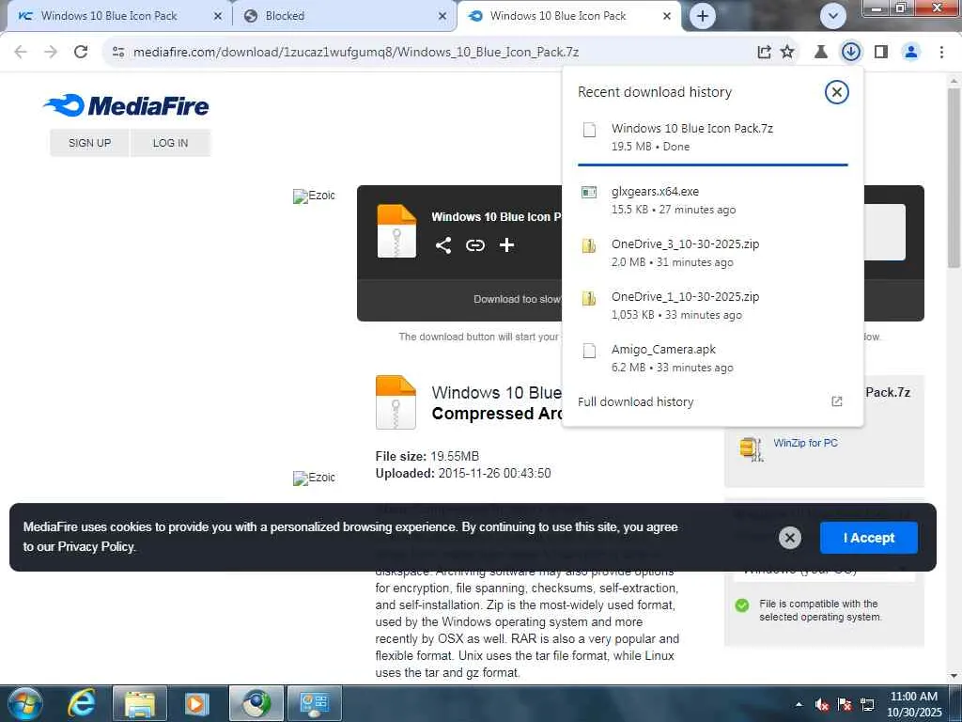Click the WinZip for PC link
This screenshot has width=962, height=722.
coord(805,443)
